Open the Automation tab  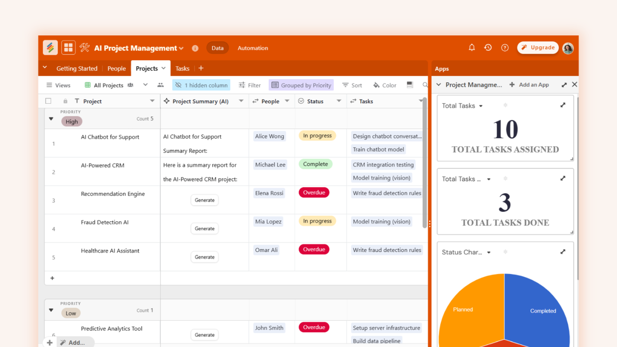[252, 48]
